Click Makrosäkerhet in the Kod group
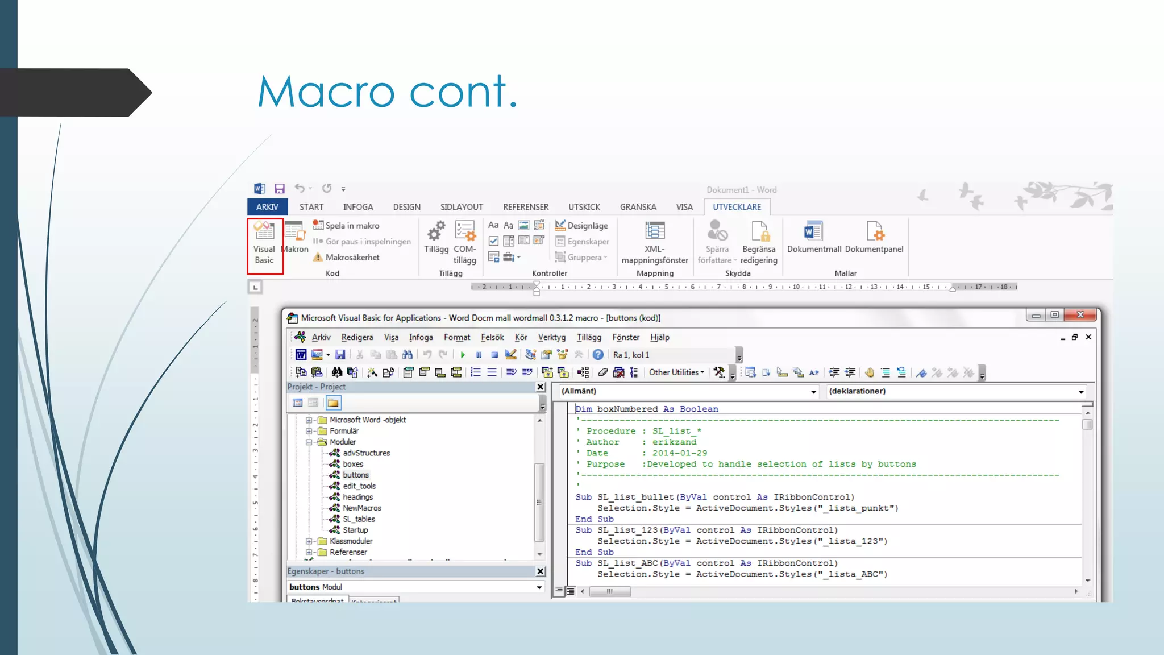The height and width of the screenshot is (655, 1164). pyautogui.click(x=352, y=258)
